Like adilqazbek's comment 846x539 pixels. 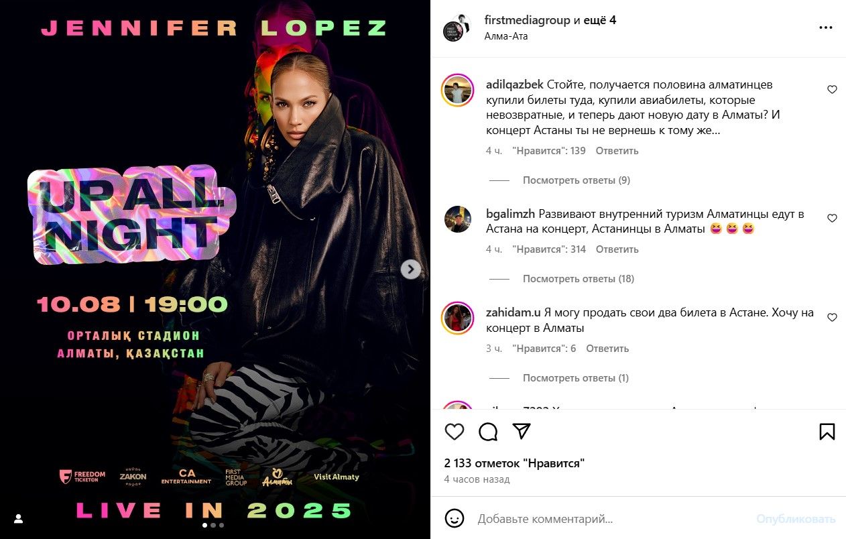click(x=832, y=89)
